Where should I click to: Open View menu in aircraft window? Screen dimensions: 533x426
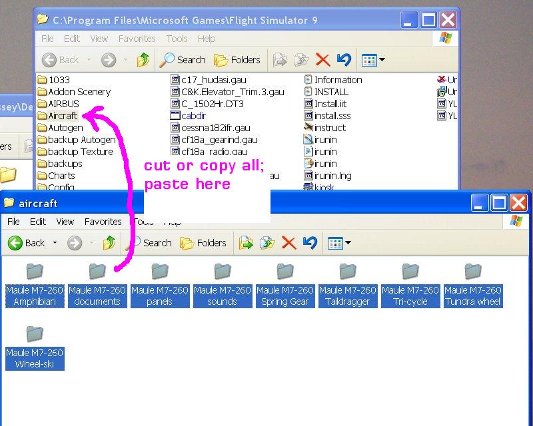pyautogui.click(x=65, y=222)
